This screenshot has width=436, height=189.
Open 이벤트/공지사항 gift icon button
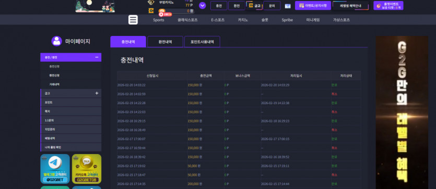[x=313, y=6]
